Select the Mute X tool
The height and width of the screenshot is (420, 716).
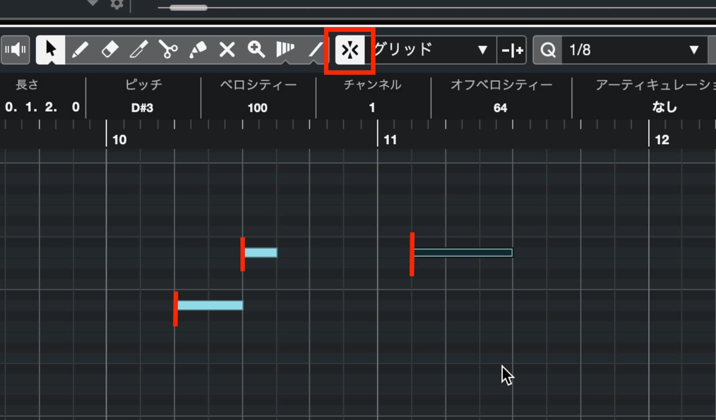(227, 50)
